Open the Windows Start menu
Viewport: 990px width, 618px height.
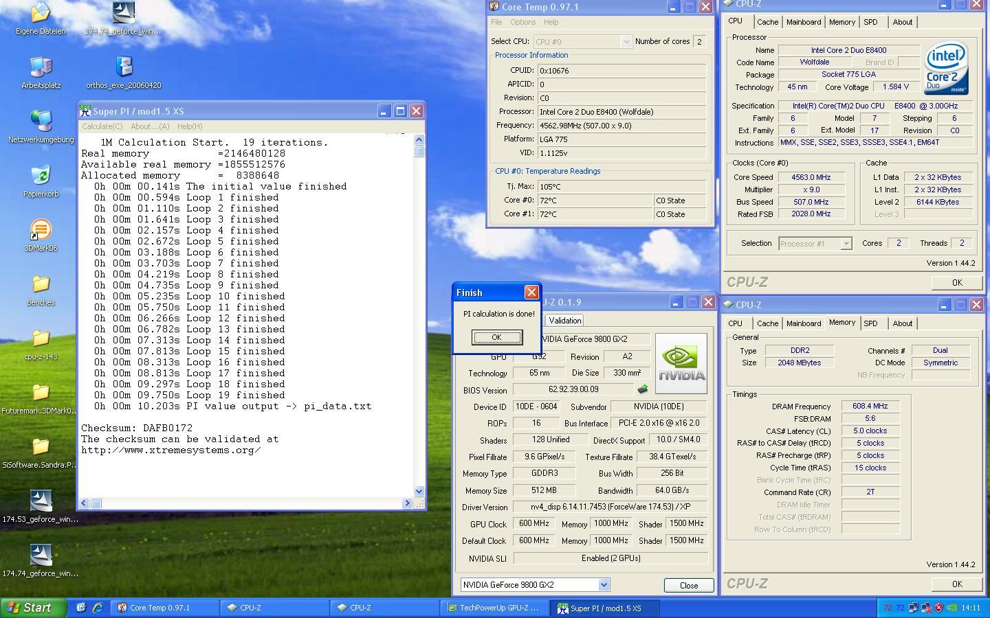point(33,608)
